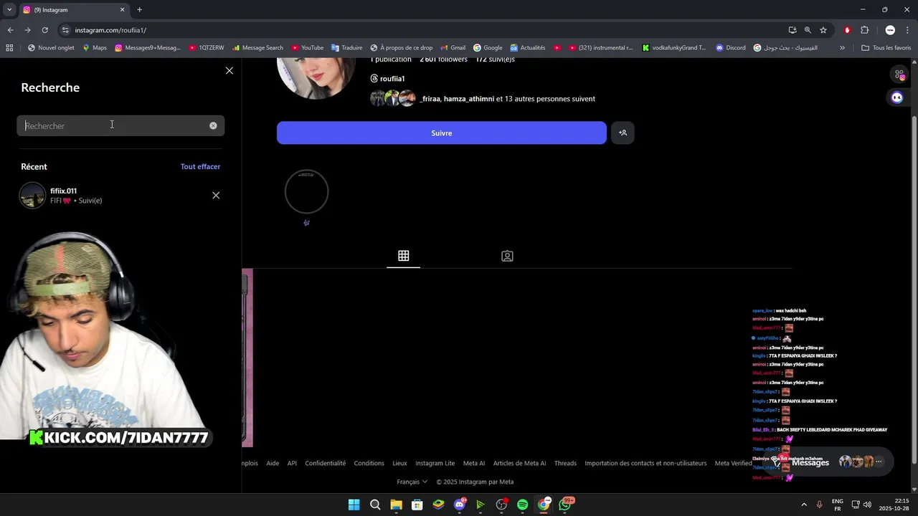Image resolution: width=918 pixels, height=516 pixels.
Task: Open the Nouvel onglet bookmark
Action: (51, 48)
